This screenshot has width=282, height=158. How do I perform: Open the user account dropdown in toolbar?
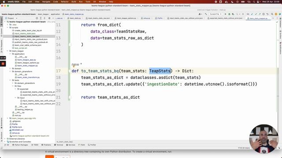(200, 14)
